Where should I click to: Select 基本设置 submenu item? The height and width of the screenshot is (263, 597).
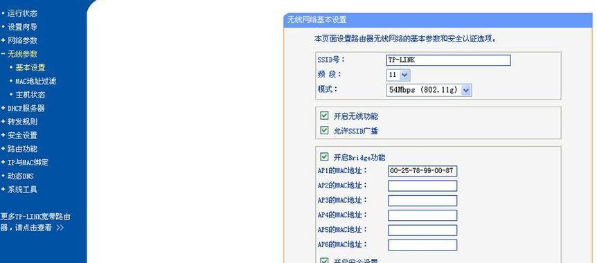[x=30, y=68]
